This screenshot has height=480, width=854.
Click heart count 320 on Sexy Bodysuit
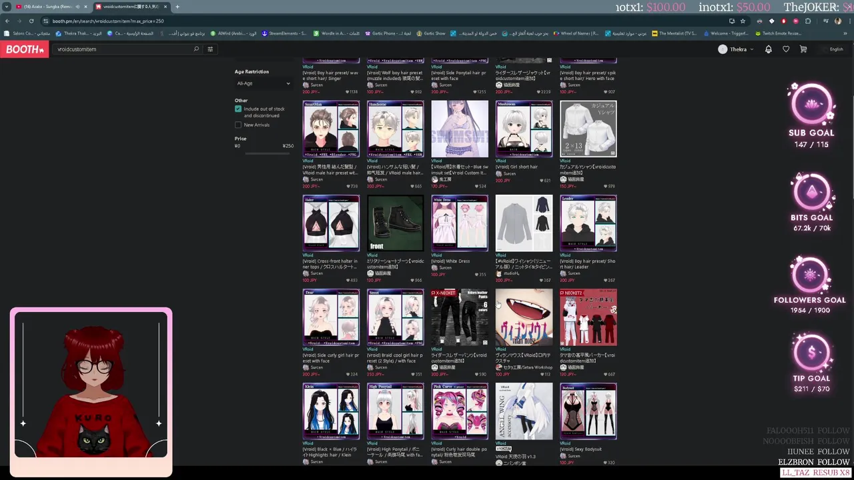click(610, 463)
